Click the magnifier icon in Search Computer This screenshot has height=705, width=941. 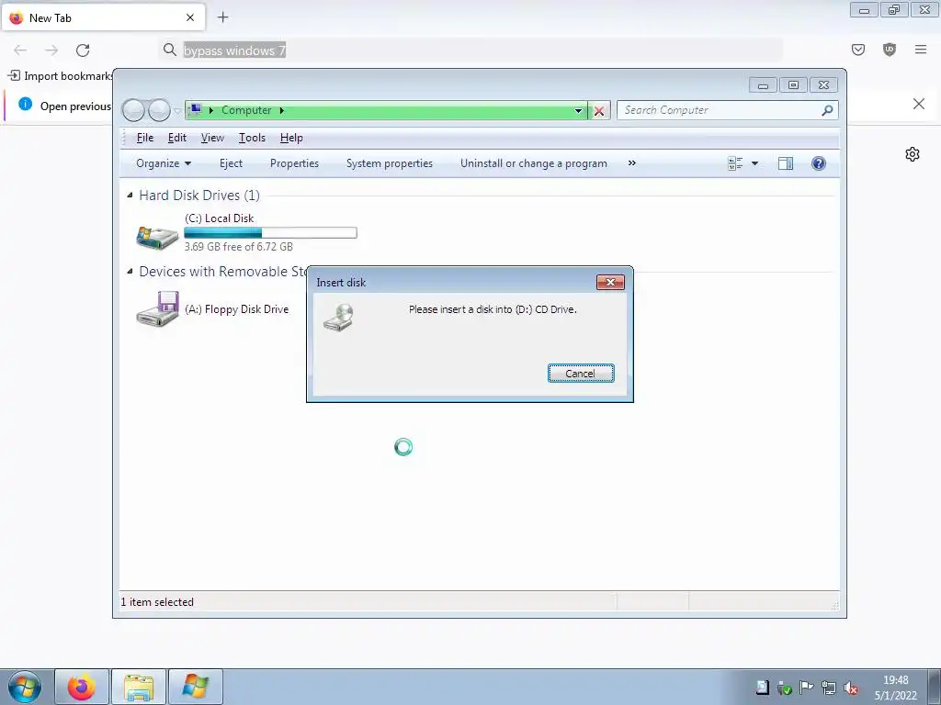coord(827,110)
